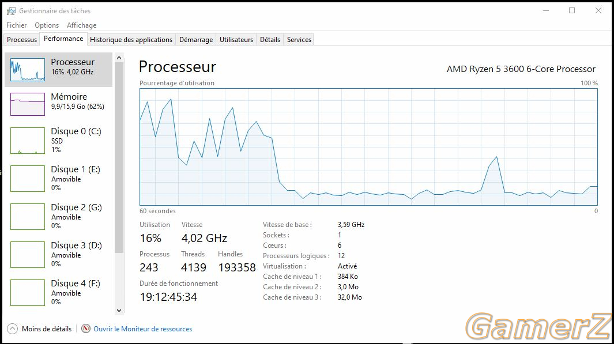
Task: Open the Fichier menu
Action: pos(17,25)
